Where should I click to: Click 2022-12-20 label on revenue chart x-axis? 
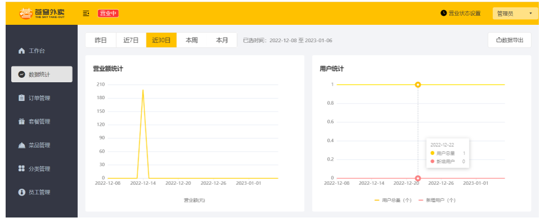click(178, 183)
